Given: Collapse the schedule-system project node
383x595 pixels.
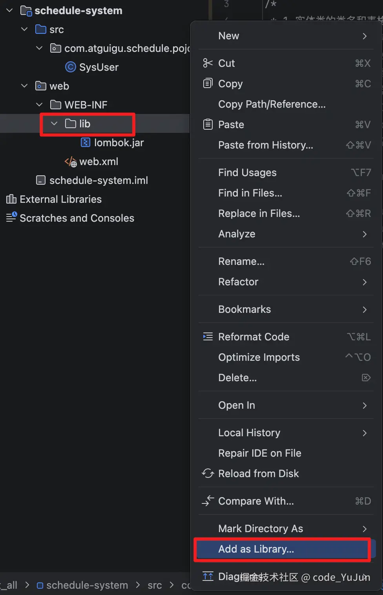Looking at the screenshot, I should pos(9,11).
